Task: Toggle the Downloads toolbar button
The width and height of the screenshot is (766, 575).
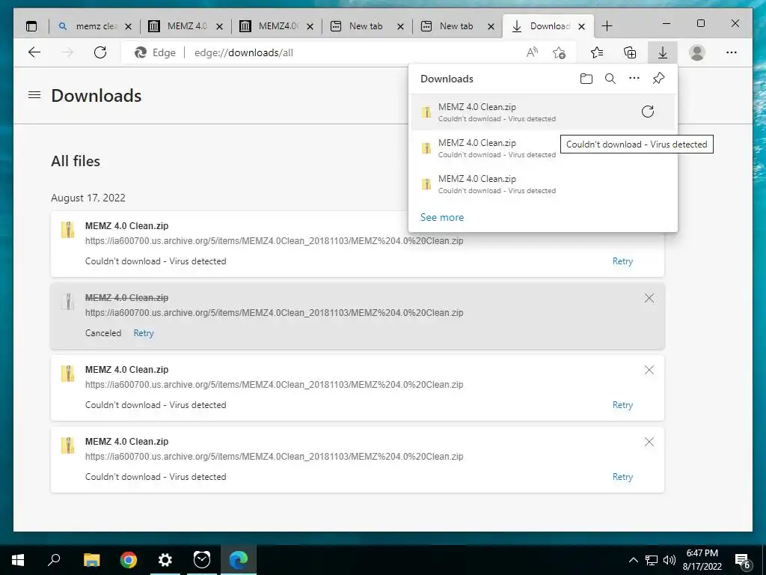Action: [x=663, y=52]
